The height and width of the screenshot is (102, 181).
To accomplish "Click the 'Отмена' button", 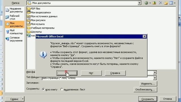I will click(x=167, y=99).
